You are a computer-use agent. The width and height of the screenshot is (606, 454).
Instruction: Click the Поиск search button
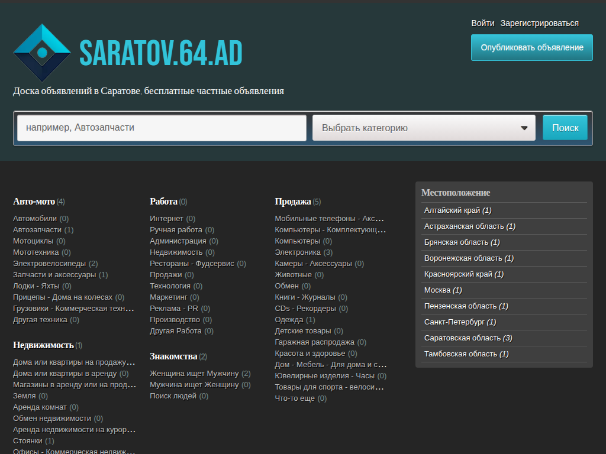565,127
